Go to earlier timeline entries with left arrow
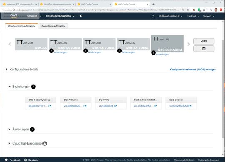225x162 pixels. click(10, 44)
